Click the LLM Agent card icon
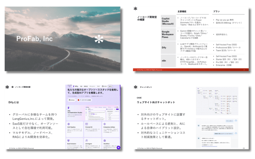The height and width of the screenshot is (159, 255). click(86, 140)
